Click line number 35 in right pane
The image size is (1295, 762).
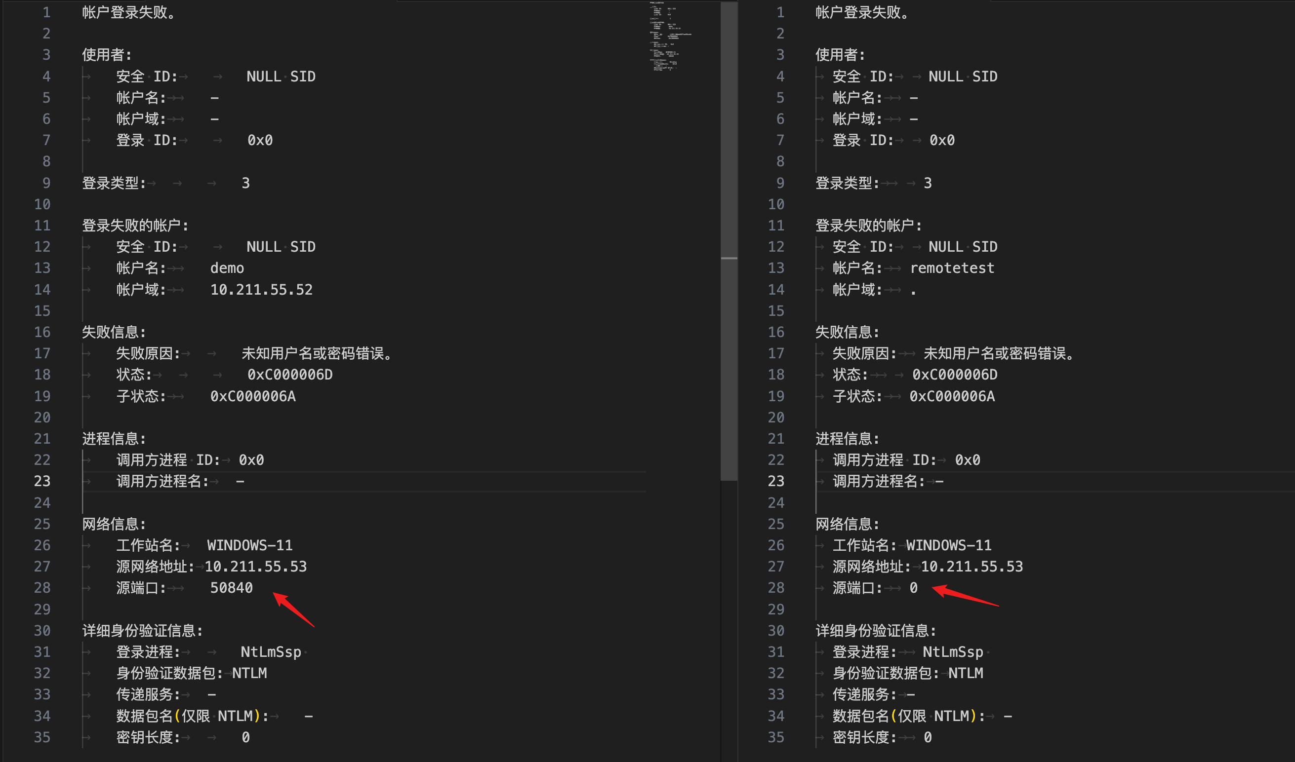point(776,737)
